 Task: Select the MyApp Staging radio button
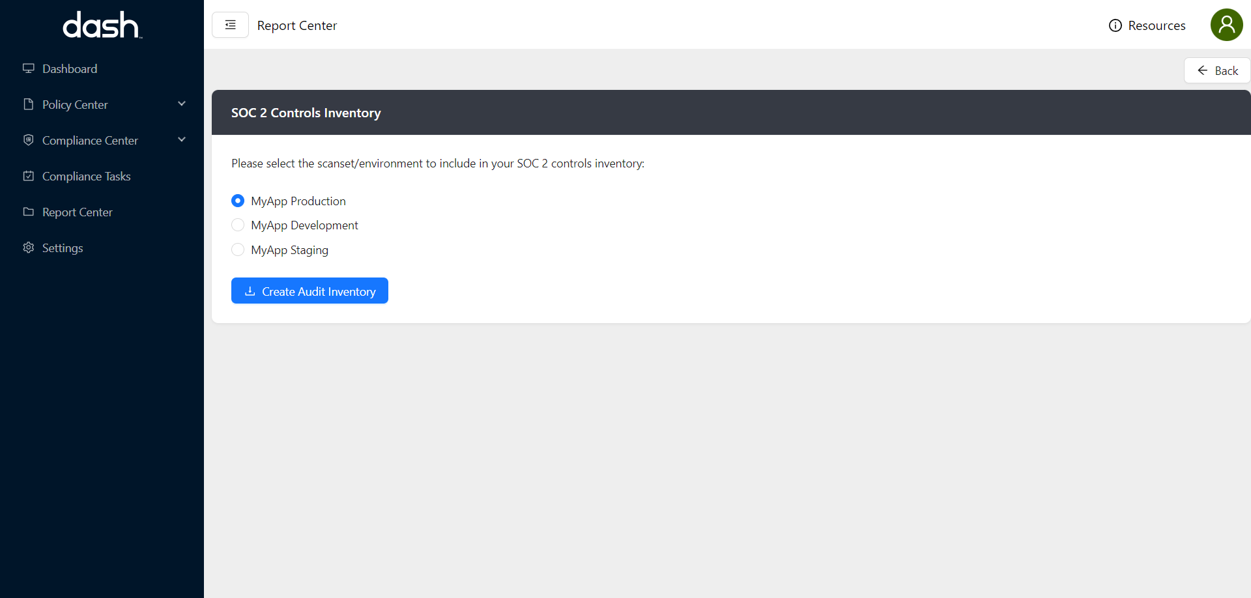click(x=238, y=249)
